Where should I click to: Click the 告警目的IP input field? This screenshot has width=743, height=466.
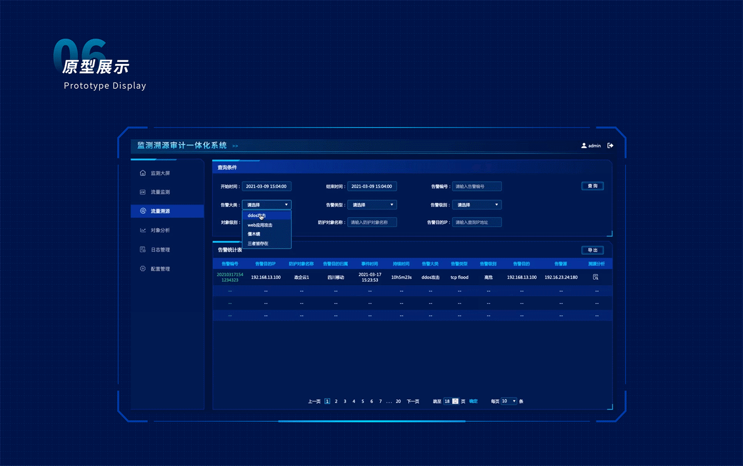pyautogui.click(x=477, y=222)
